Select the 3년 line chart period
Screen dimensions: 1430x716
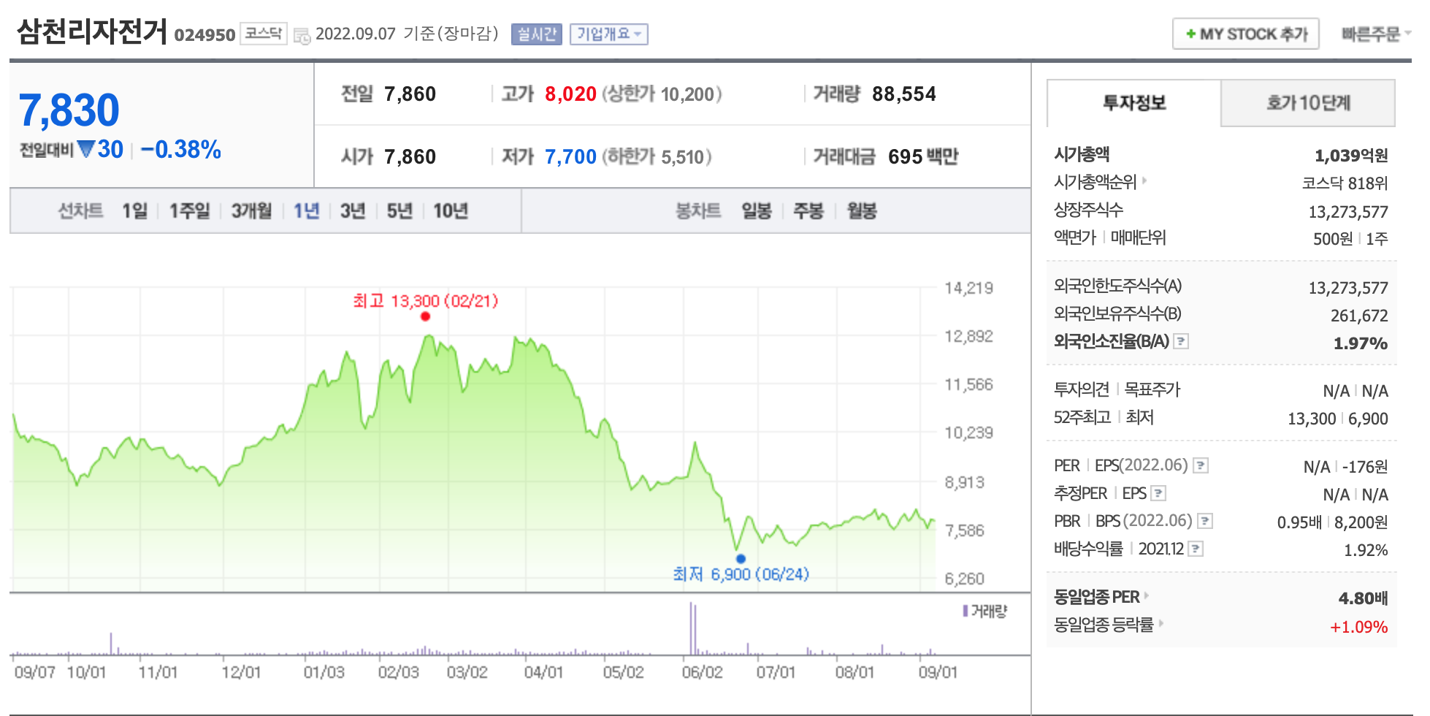353,211
